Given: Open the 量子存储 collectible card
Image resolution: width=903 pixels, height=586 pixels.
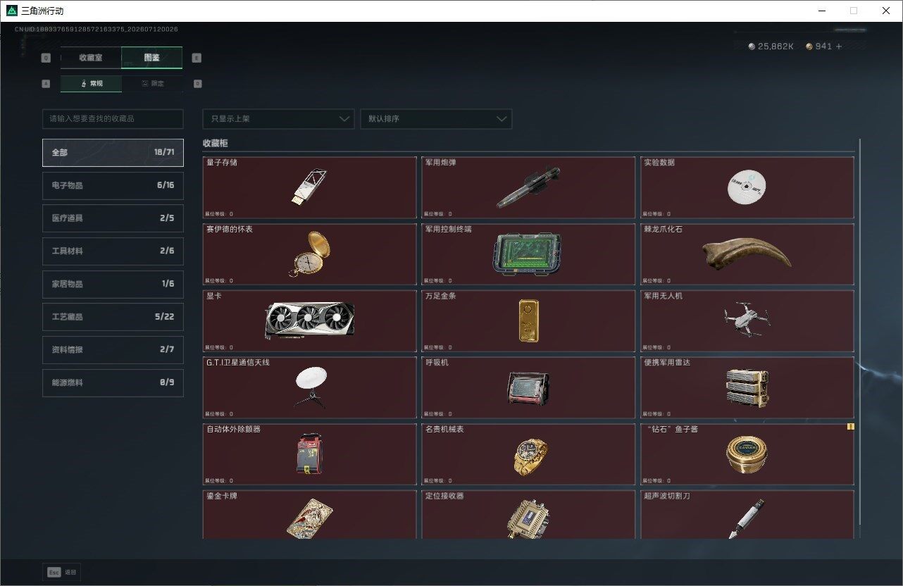Looking at the screenshot, I should pos(309,187).
